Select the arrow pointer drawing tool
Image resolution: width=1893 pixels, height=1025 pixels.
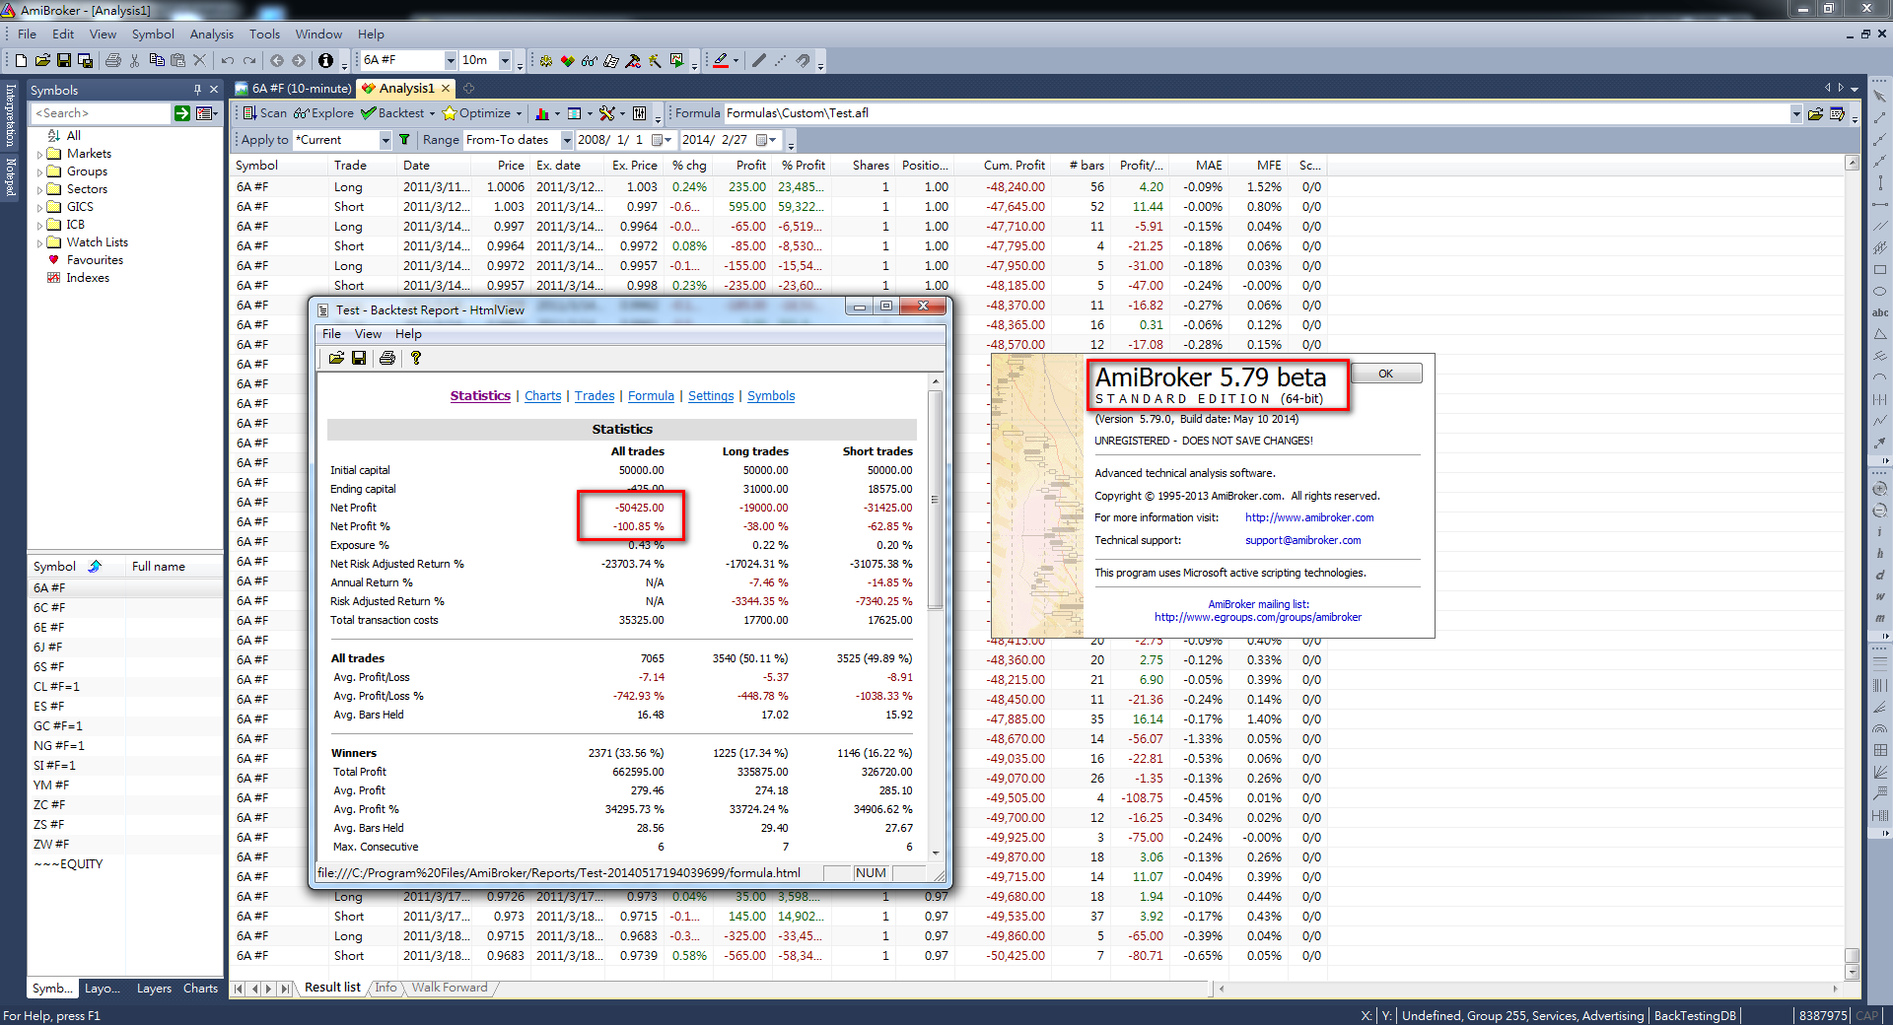[x=1880, y=96]
